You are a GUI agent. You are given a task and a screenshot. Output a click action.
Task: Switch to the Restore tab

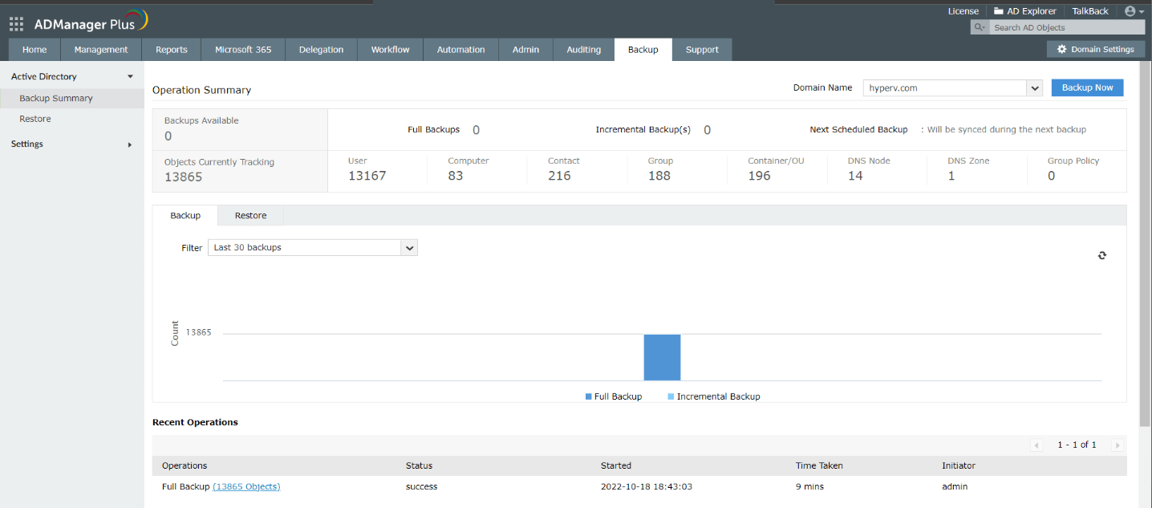[249, 215]
